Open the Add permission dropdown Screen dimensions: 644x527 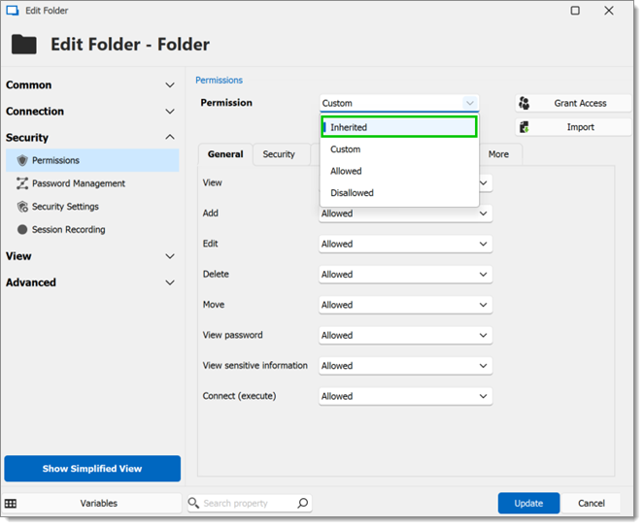click(x=405, y=214)
